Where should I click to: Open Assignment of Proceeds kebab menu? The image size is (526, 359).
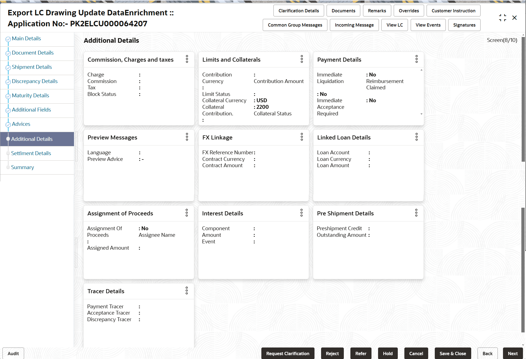tap(187, 213)
